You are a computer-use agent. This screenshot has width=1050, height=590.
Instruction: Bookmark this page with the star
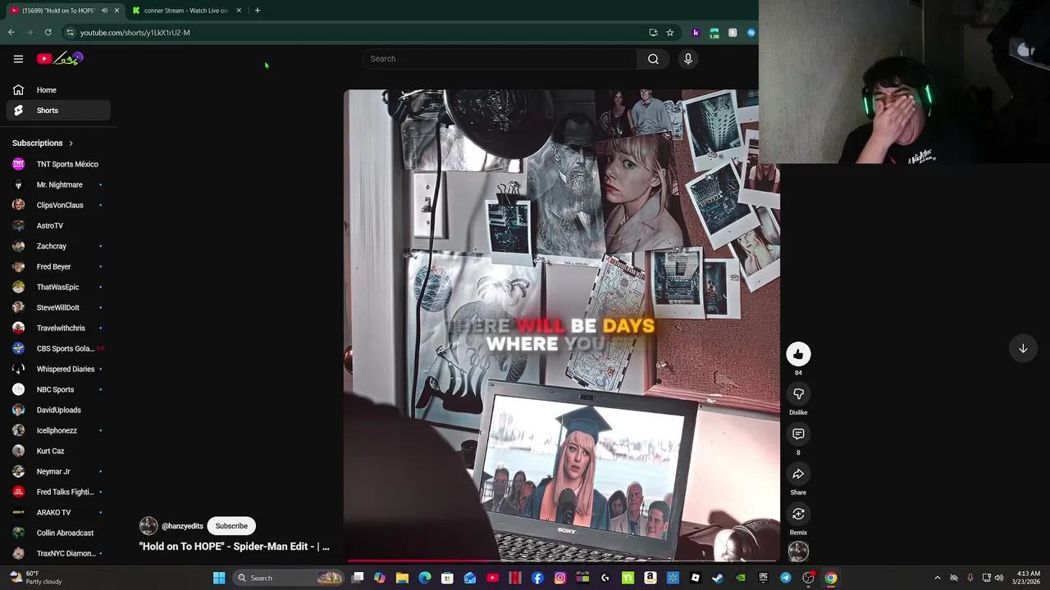tap(669, 33)
